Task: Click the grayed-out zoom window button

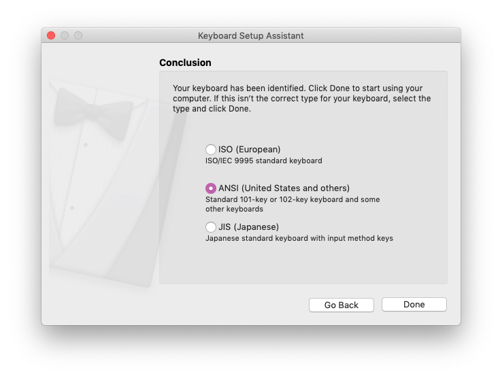Action: 78,35
